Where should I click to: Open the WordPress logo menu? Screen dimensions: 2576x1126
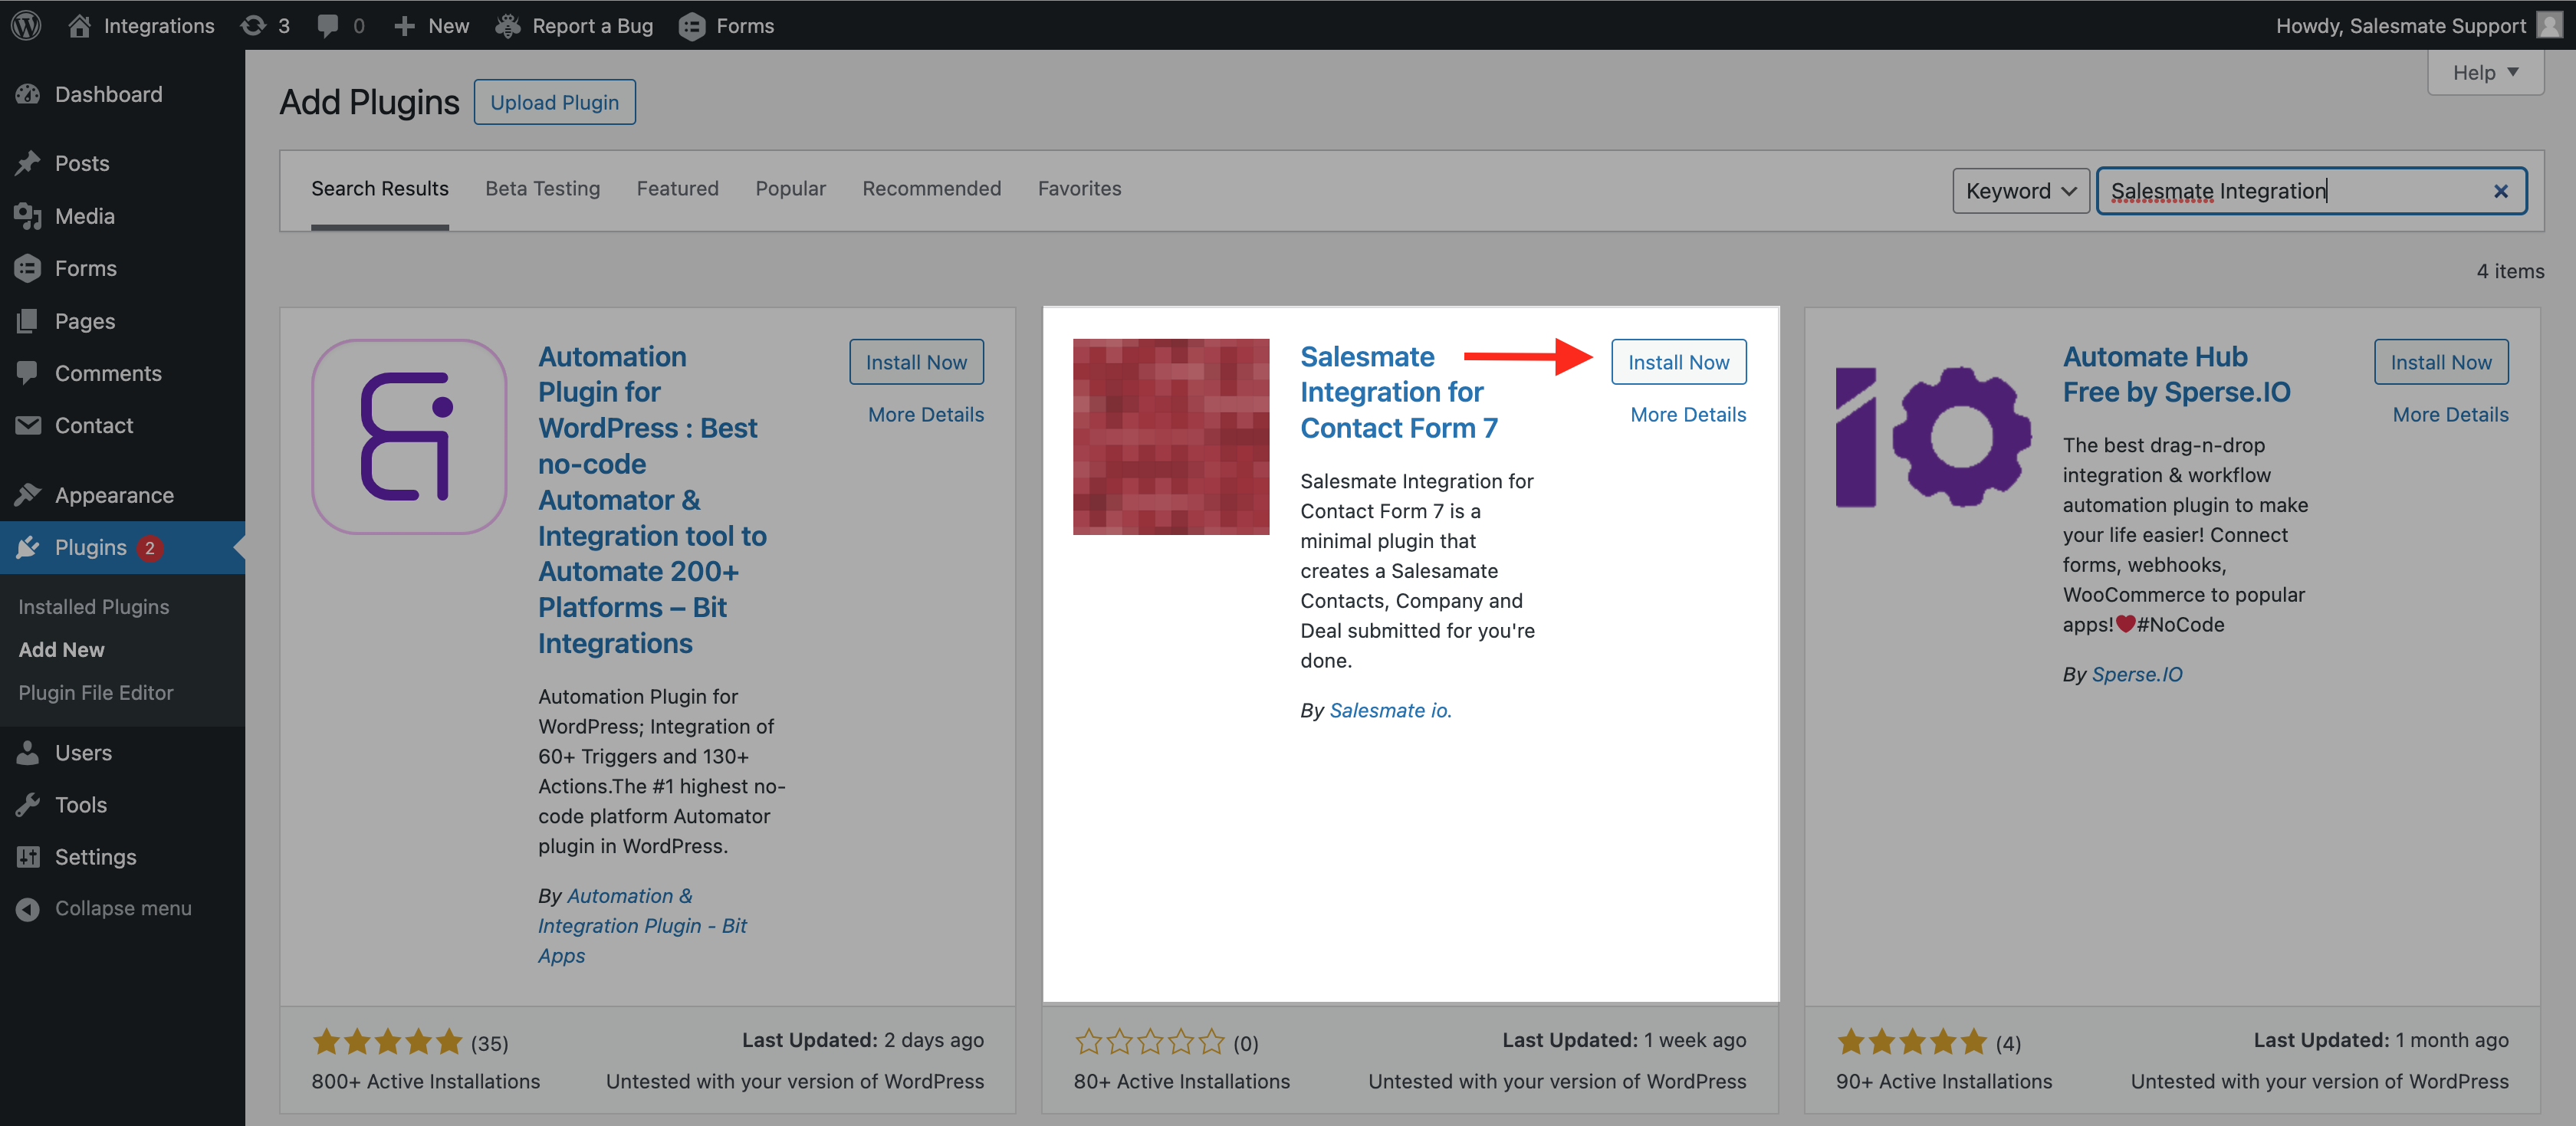click(26, 25)
